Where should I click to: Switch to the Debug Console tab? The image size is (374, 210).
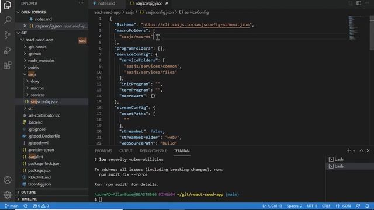click(x=153, y=151)
